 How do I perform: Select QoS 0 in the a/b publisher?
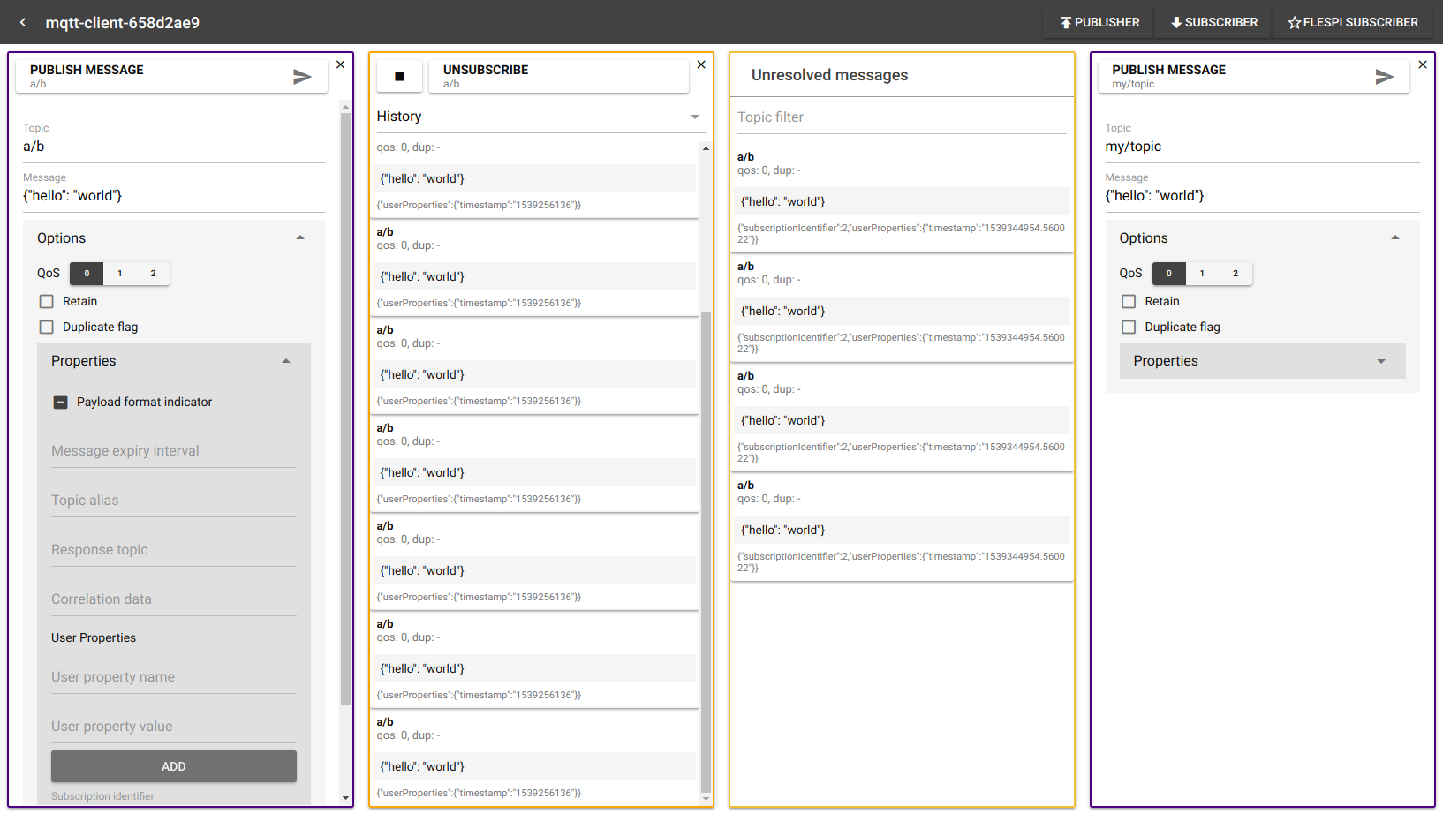(87, 274)
